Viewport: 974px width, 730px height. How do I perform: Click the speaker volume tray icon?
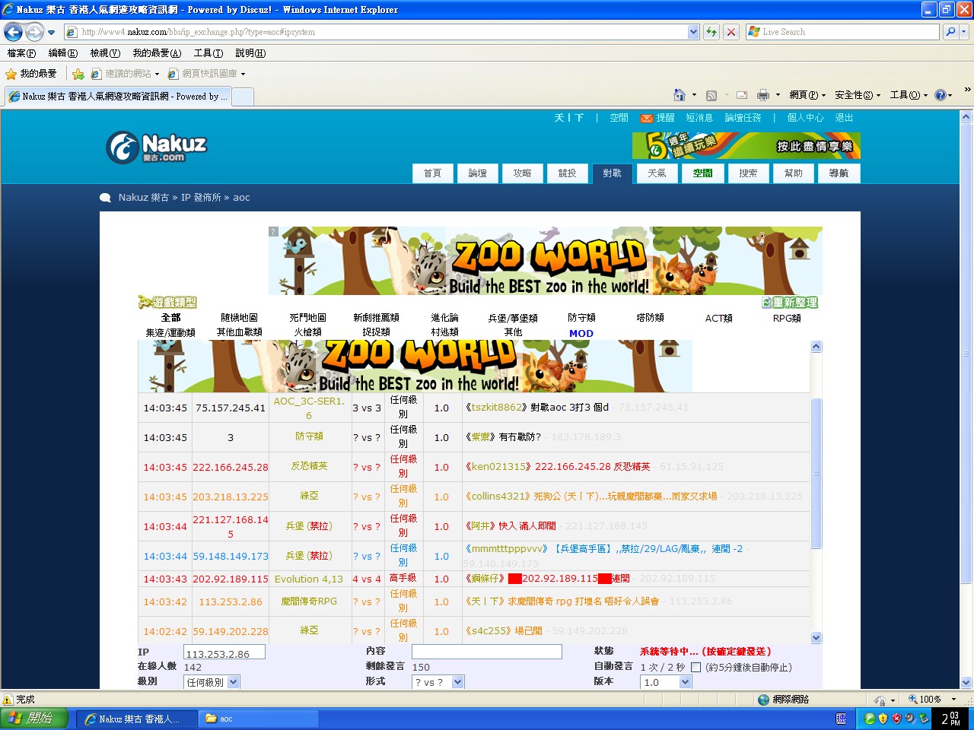pos(910,719)
